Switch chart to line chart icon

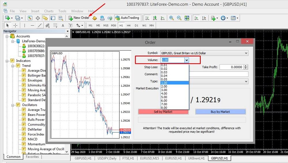pos(162,18)
